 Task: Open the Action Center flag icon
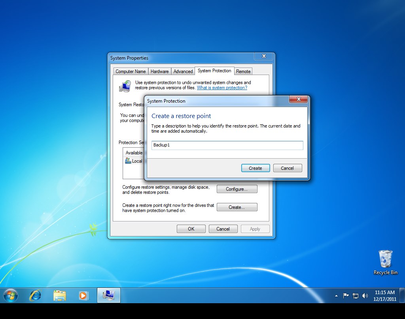pyautogui.click(x=346, y=296)
